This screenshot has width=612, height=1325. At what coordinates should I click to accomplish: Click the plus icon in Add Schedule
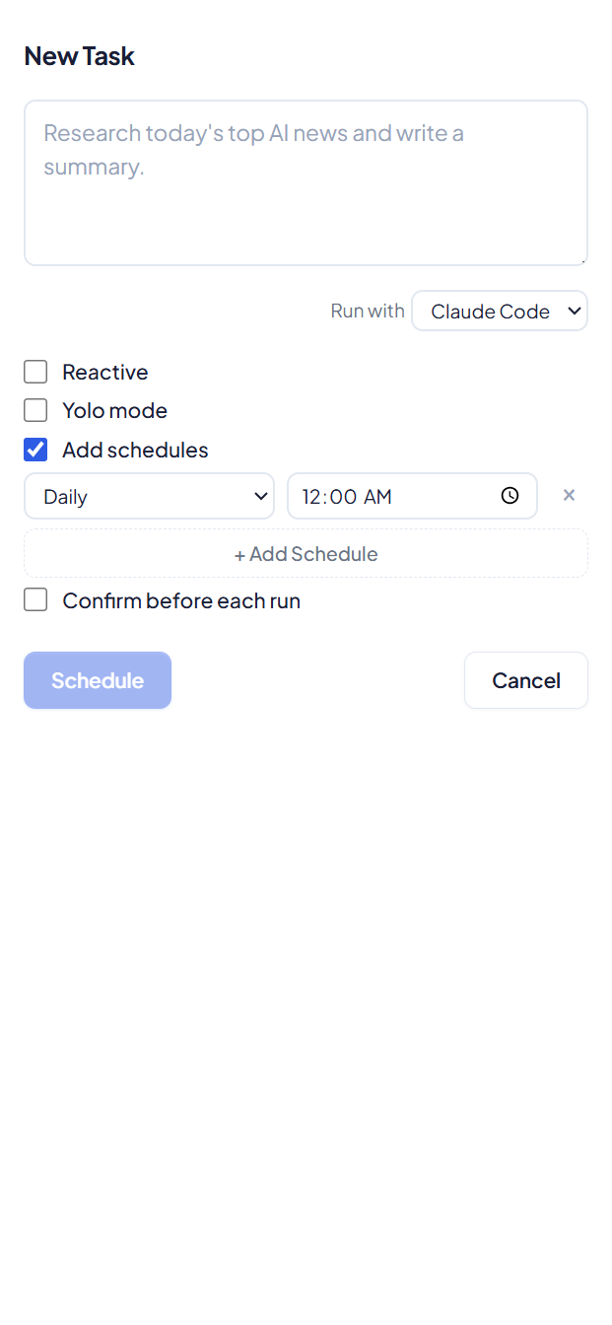tap(239, 554)
